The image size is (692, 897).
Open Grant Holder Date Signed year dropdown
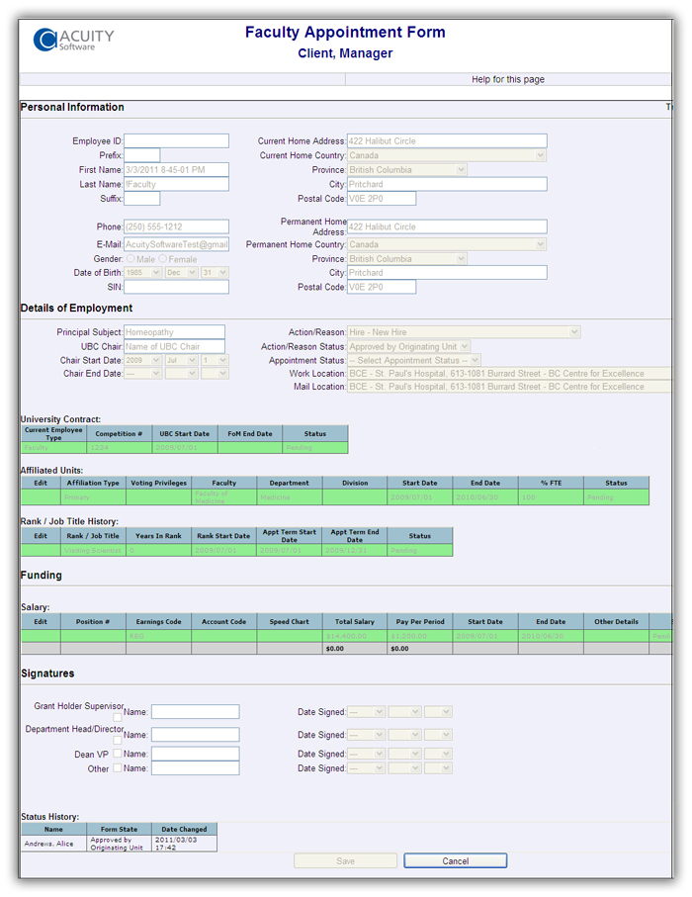(366, 712)
